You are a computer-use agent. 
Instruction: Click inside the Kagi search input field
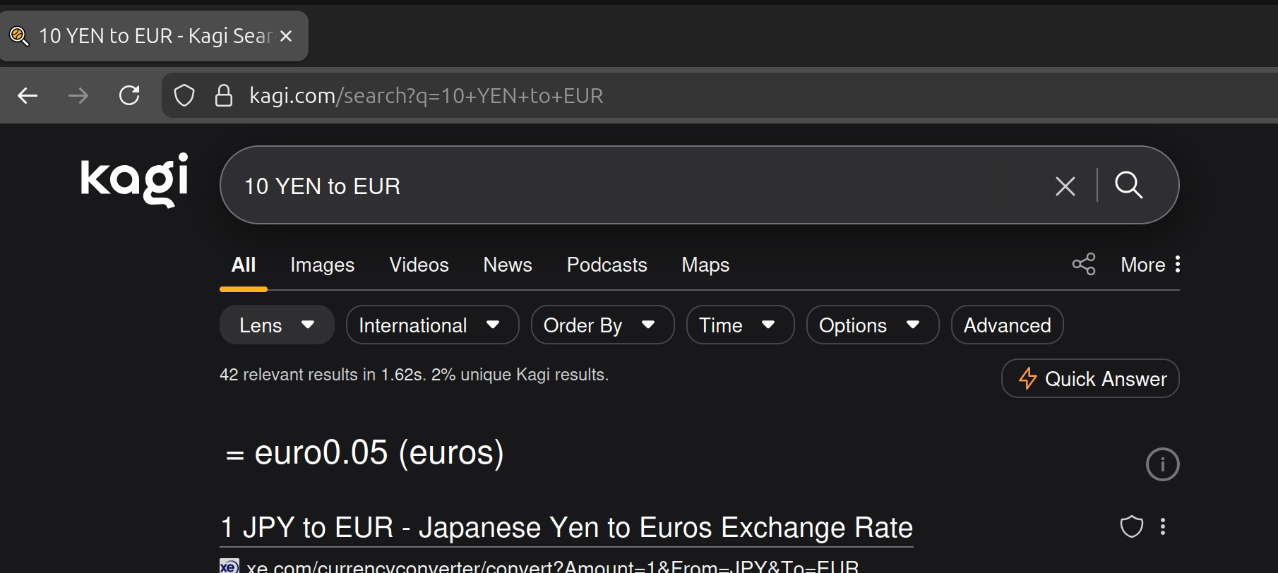click(x=635, y=186)
